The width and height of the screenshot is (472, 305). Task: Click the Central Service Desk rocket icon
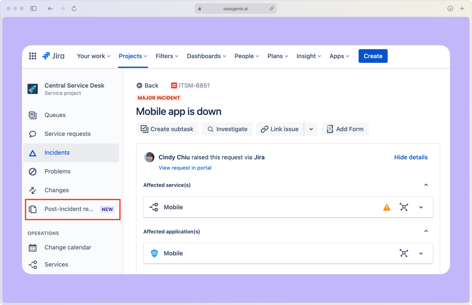click(33, 88)
